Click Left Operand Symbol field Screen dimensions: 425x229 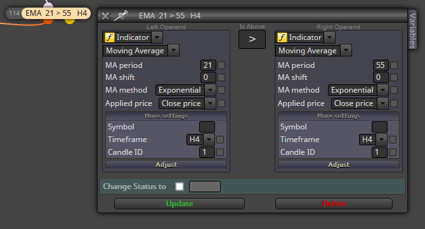[207, 127]
